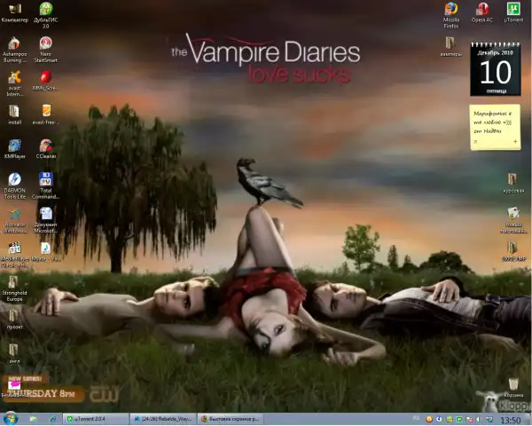This screenshot has width=532, height=426.
Task: Open the Mozilla Firefox desktop shortcut
Action: (x=451, y=9)
